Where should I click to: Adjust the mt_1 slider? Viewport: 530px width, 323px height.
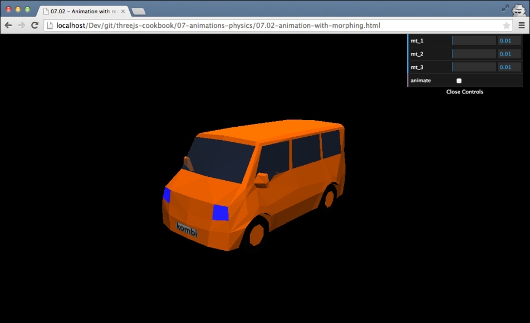(474, 41)
